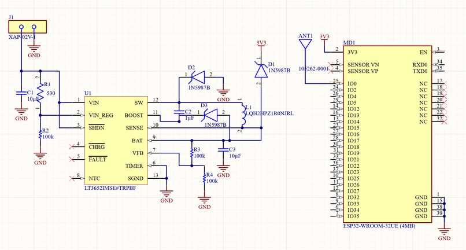Click the XAP-02V-1 part label

pos(23,37)
